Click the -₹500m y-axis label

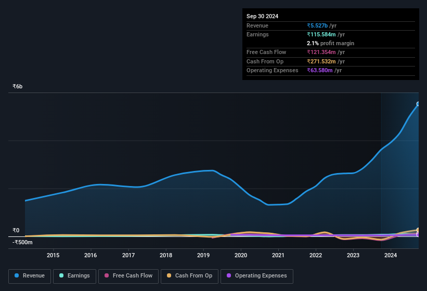22,242
